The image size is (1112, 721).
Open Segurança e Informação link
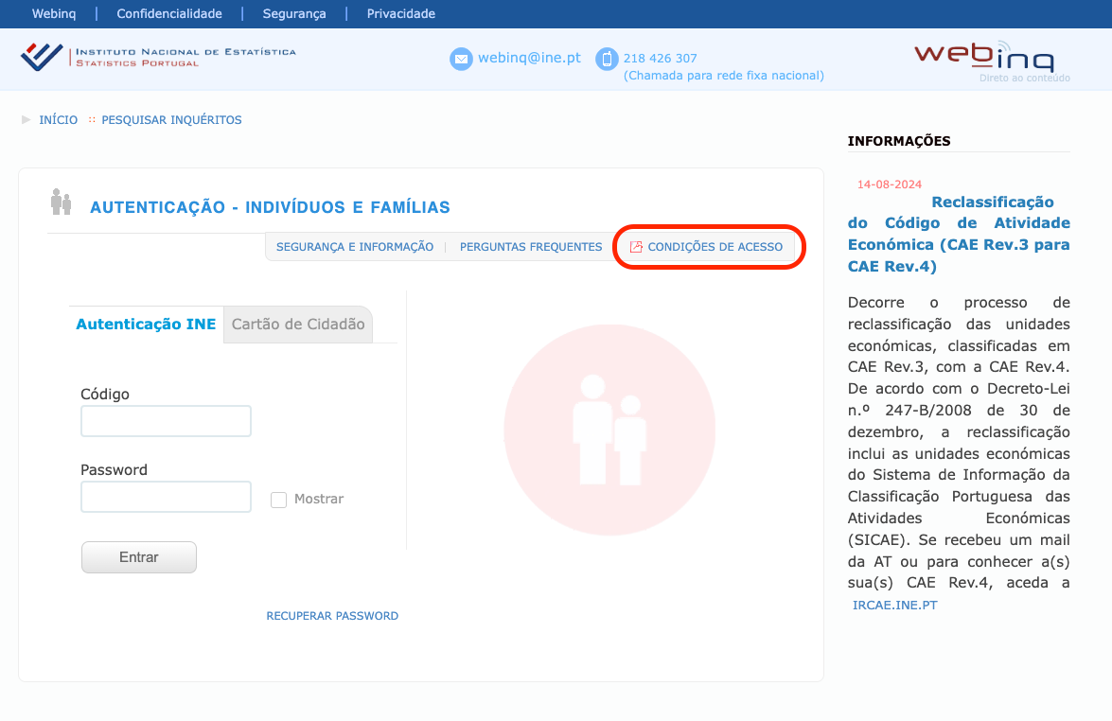355,247
